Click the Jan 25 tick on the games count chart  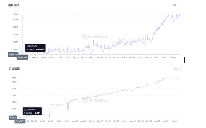tap(165, 121)
